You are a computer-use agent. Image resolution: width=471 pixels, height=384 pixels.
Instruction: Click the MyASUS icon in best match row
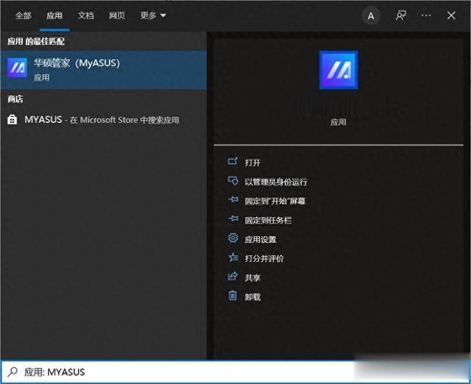[17, 68]
